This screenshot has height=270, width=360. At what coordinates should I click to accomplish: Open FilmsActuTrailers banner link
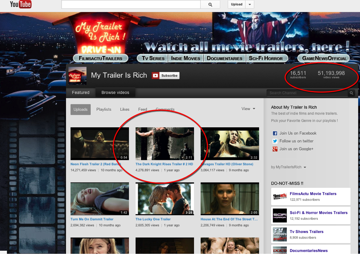point(101,58)
